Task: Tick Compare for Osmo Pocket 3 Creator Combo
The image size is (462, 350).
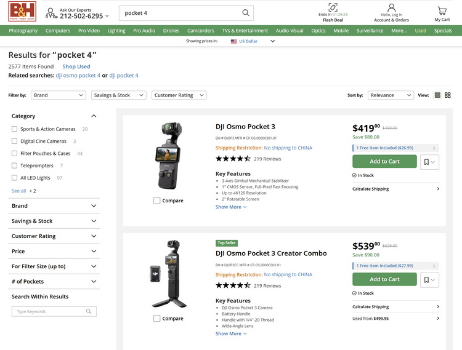Action: pos(156,319)
